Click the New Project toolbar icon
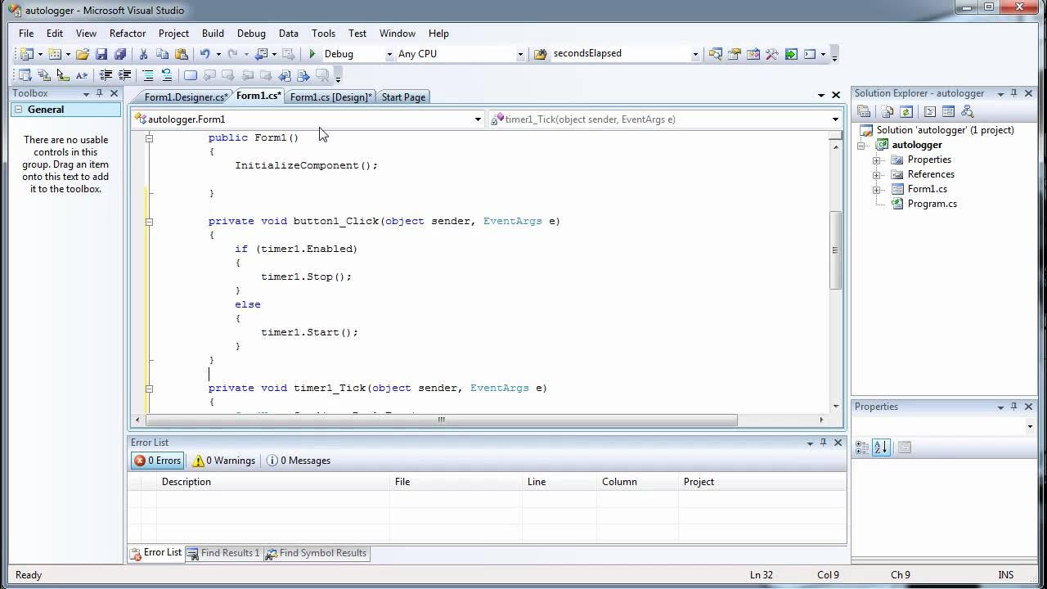 (x=25, y=54)
